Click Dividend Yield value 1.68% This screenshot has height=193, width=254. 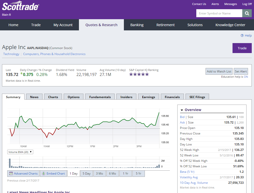click(61, 74)
